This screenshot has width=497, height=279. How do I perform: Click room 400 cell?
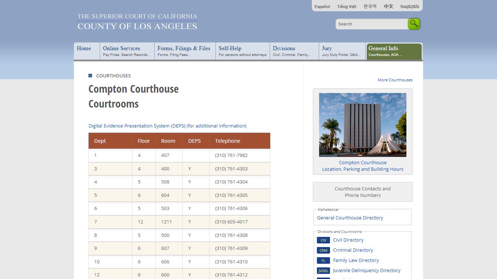[169, 169]
